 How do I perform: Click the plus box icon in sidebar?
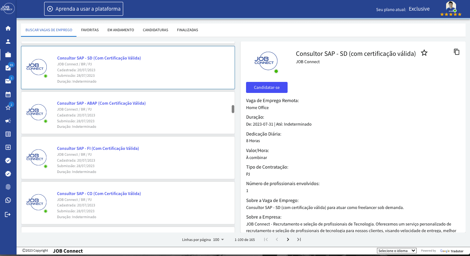(8, 147)
